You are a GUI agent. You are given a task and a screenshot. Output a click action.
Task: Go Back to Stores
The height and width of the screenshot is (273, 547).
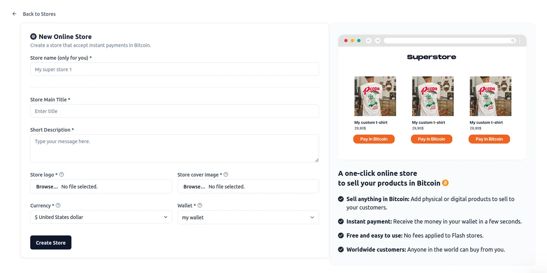(x=39, y=14)
